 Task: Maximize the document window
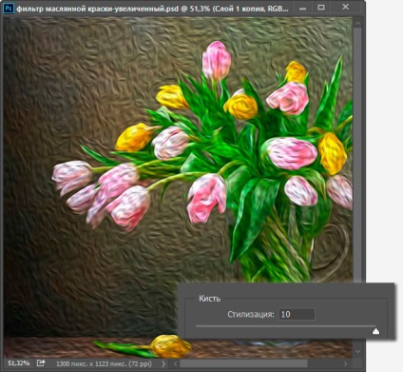click(x=321, y=8)
